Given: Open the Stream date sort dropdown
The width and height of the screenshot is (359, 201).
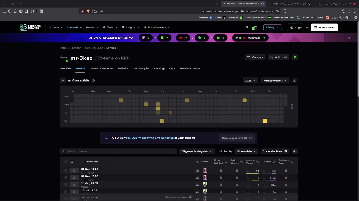Looking at the screenshot, I should click(247, 151).
